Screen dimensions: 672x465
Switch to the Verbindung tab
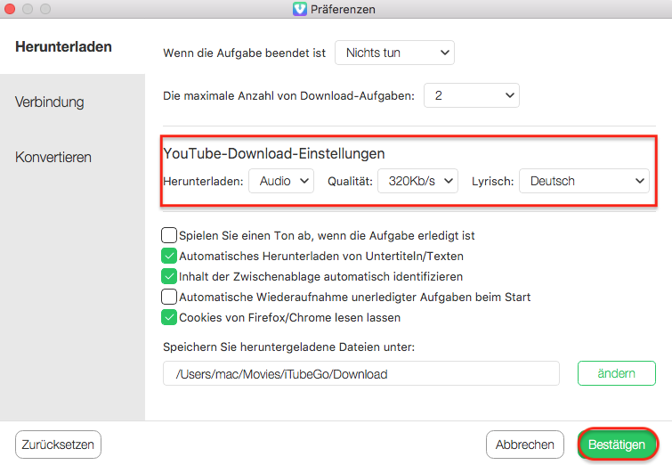[49, 102]
